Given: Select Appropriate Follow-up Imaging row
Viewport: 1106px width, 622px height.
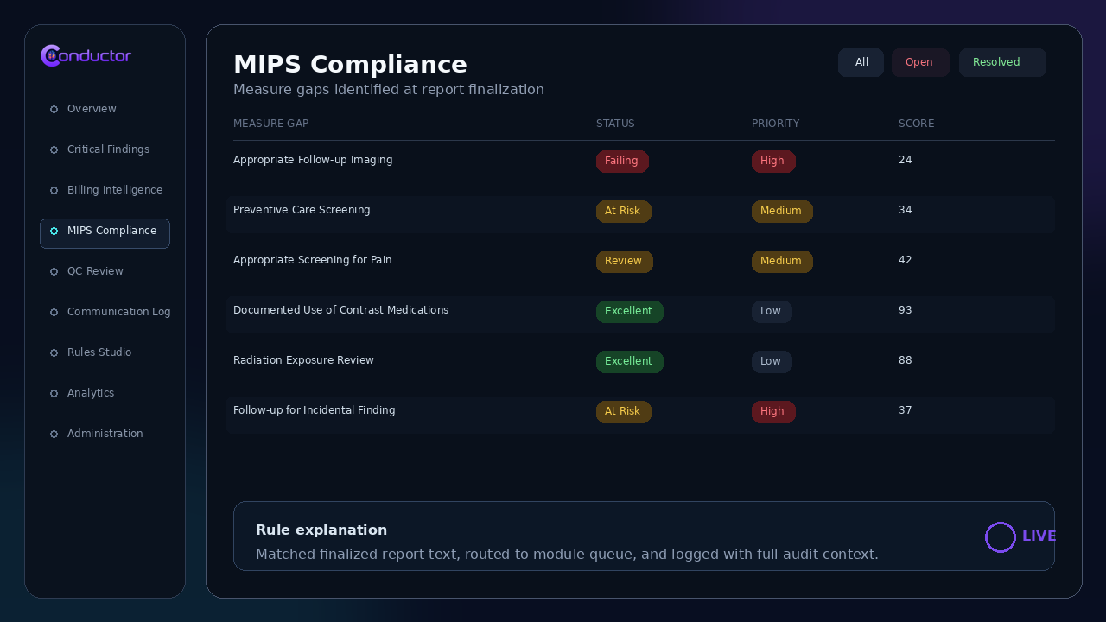Looking at the screenshot, I should pos(640,164).
